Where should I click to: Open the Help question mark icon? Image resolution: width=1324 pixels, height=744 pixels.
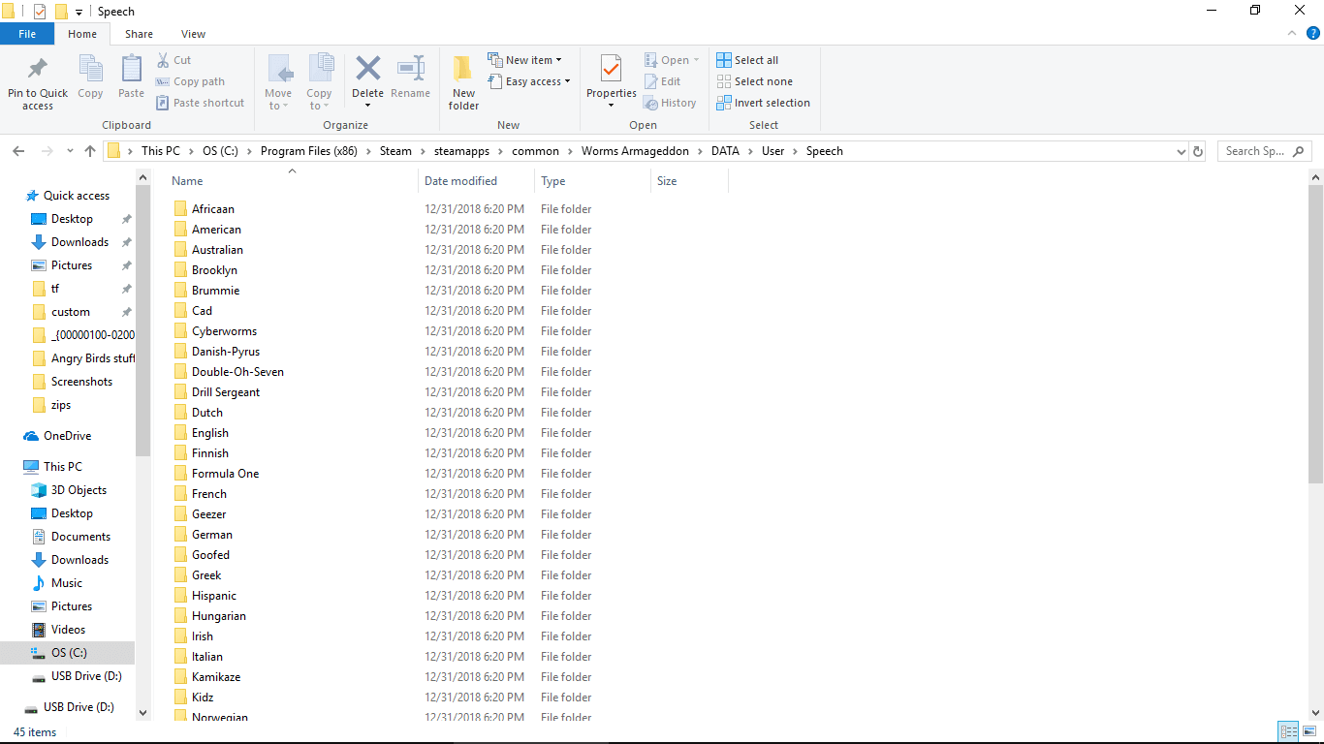click(x=1313, y=33)
